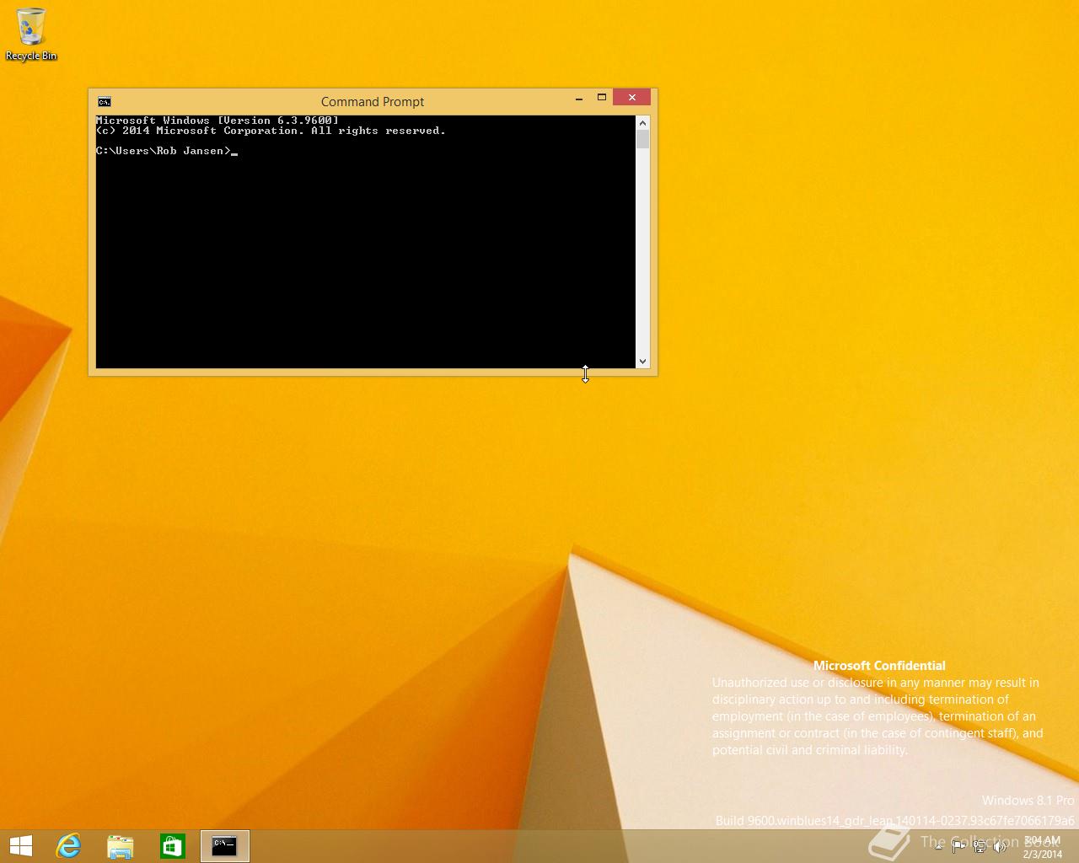Click the Command Prompt scrollbar down arrow

click(642, 362)
